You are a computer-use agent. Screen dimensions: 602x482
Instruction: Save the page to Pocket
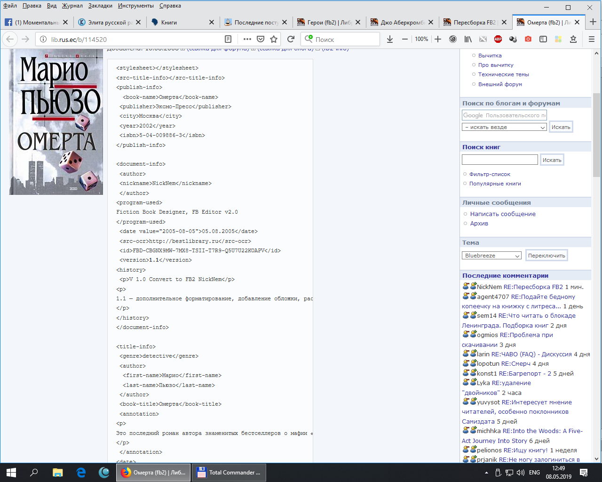click(261, 39)
